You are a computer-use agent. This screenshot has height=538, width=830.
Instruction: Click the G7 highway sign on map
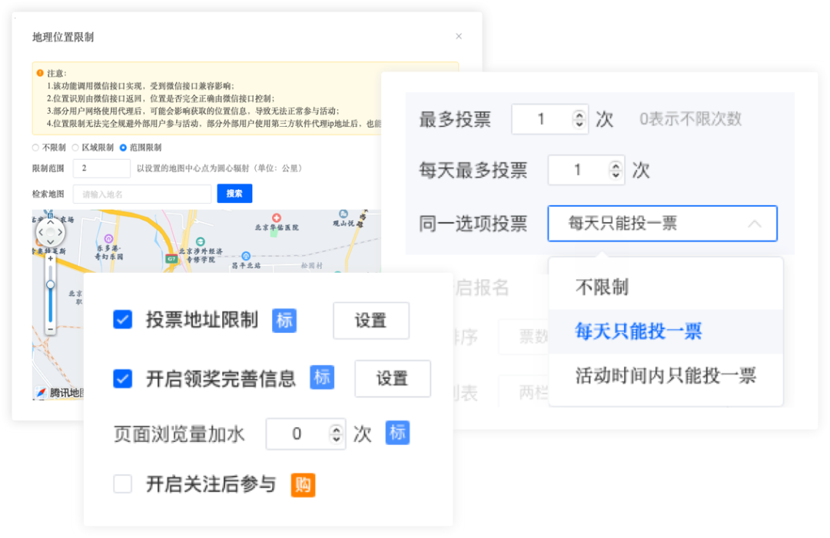coord(171,259)
